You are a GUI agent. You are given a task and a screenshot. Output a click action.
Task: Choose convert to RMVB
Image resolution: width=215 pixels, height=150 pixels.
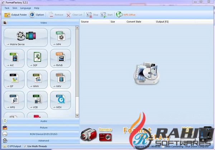point(61,58)
